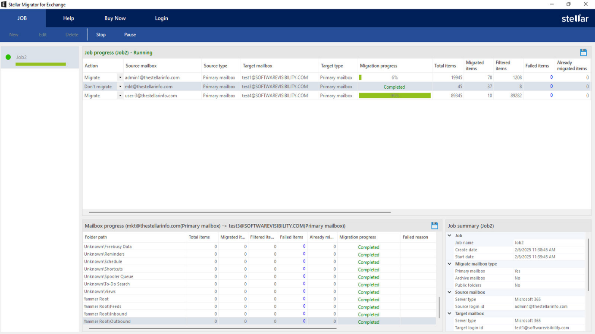This screenshot has width=595, height=334.
Task: Pause the running migration job
Action: pos(130,35)
